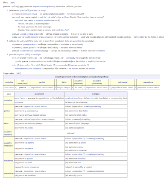Select 'genitive' header in complete government table

[42, 82]
